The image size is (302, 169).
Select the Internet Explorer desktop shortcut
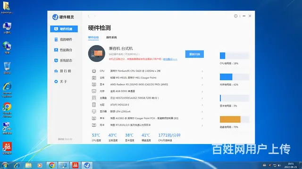point(7,90)
